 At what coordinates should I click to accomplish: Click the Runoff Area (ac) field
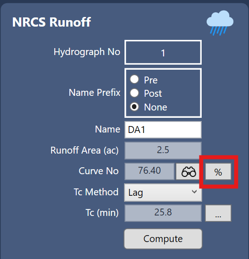tap(163, 150)
